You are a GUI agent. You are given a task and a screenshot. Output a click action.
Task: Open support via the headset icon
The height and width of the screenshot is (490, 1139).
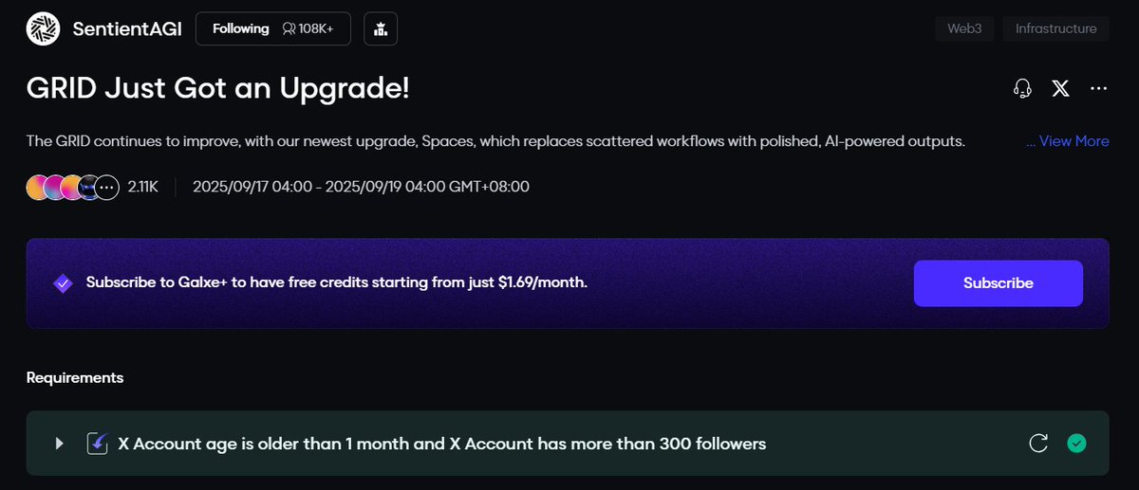click(x=1022, y=89)
